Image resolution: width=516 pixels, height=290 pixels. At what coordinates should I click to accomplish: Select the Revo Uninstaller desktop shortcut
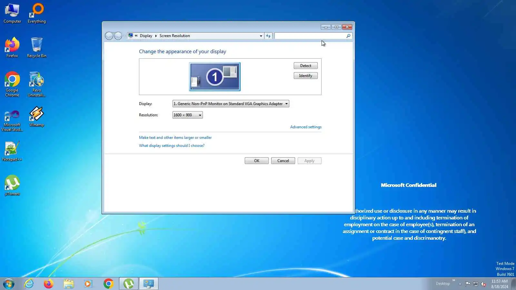click(37, 84)
